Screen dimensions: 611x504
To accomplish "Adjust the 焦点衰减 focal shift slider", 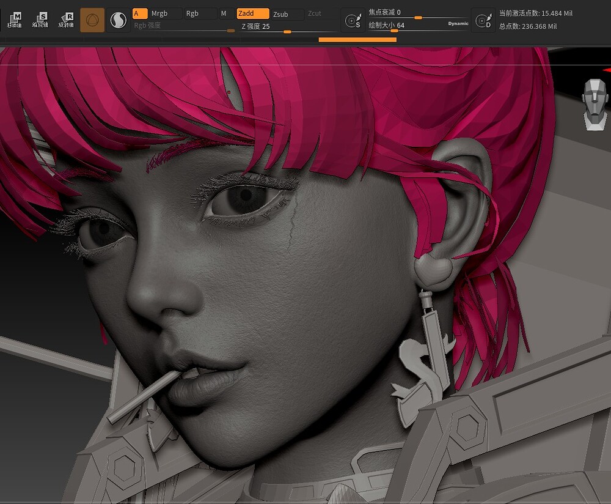I will coord(418,13).
